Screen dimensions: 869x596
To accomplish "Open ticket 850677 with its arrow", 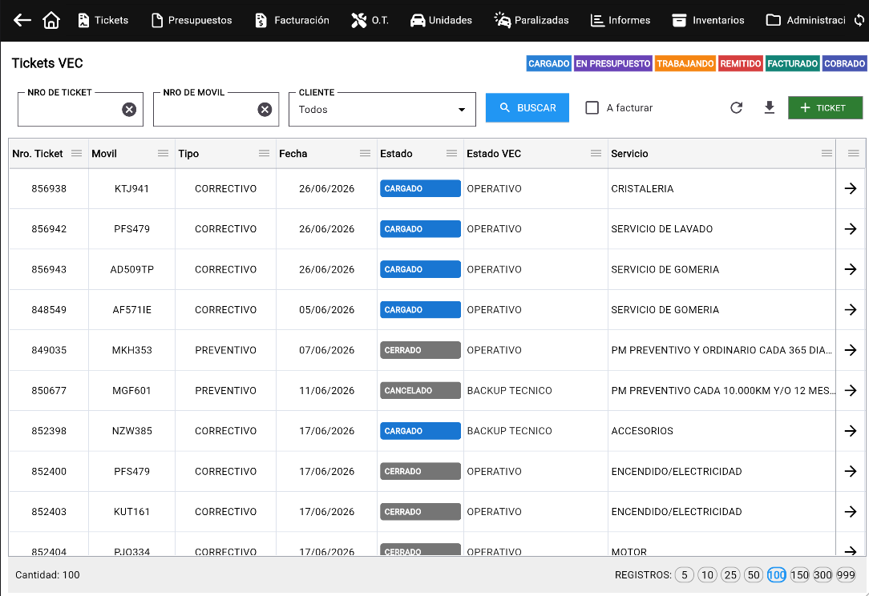I will tap(850, 390).
